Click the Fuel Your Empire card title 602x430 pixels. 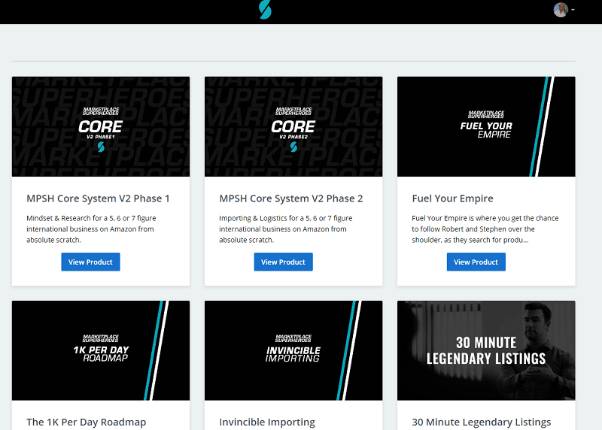(453, 198)
